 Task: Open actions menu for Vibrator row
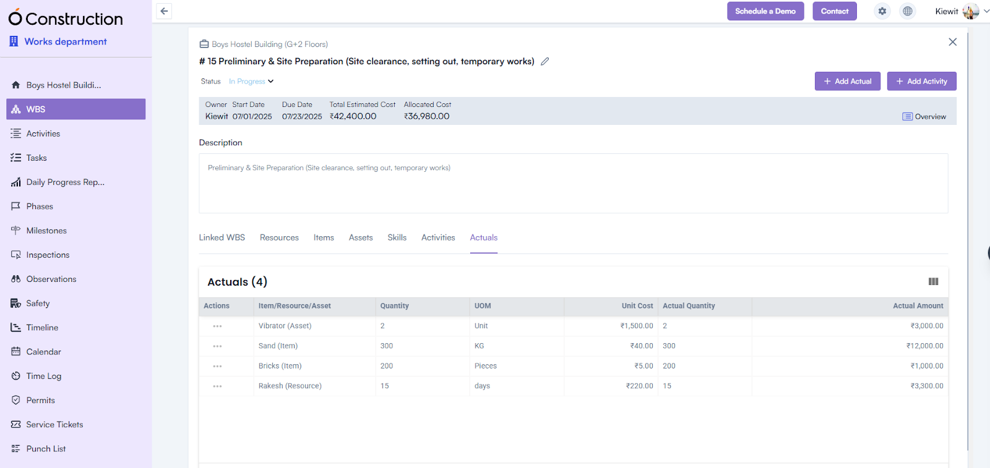(217, 326)
